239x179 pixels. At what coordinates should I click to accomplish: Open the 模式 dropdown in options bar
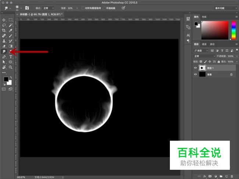49,8
